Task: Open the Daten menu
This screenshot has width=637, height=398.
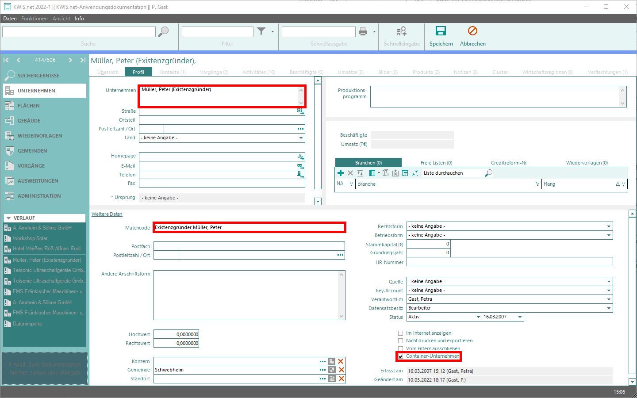Action: pos(10,19)
